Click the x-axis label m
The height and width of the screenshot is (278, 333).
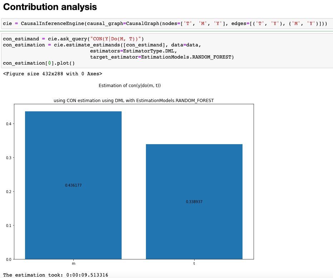coord(73,264)
